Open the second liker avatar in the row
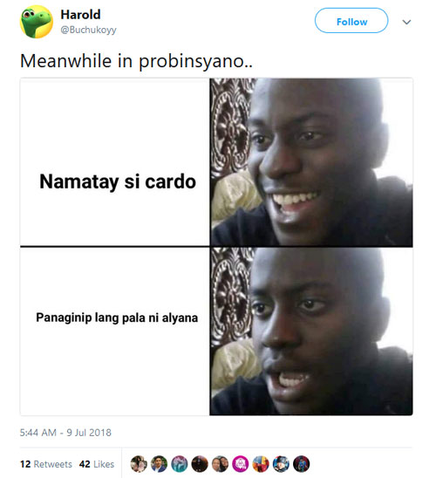 point(159,464)
